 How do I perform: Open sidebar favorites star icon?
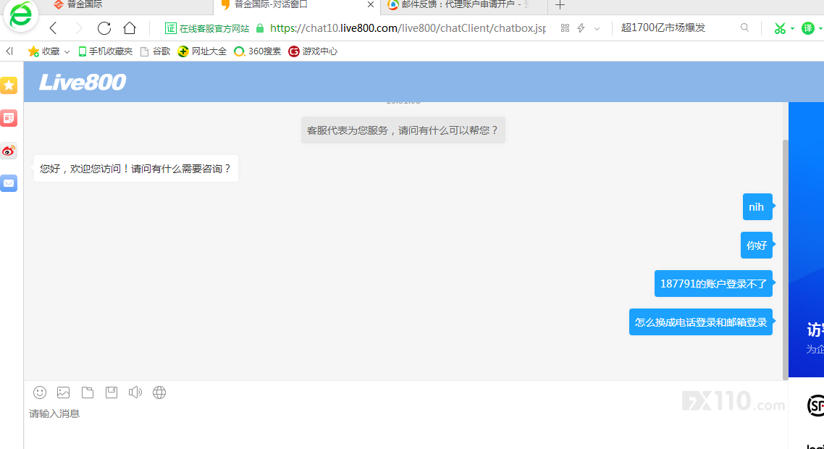click(x=9, y=85)
